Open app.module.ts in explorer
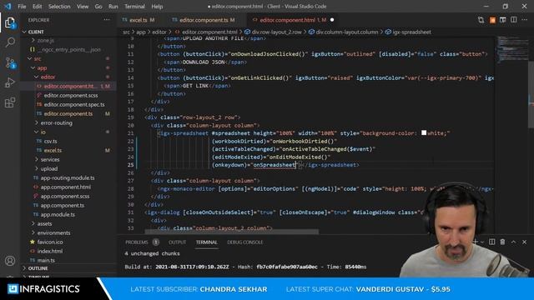534x300 pixels. point(58,215)
